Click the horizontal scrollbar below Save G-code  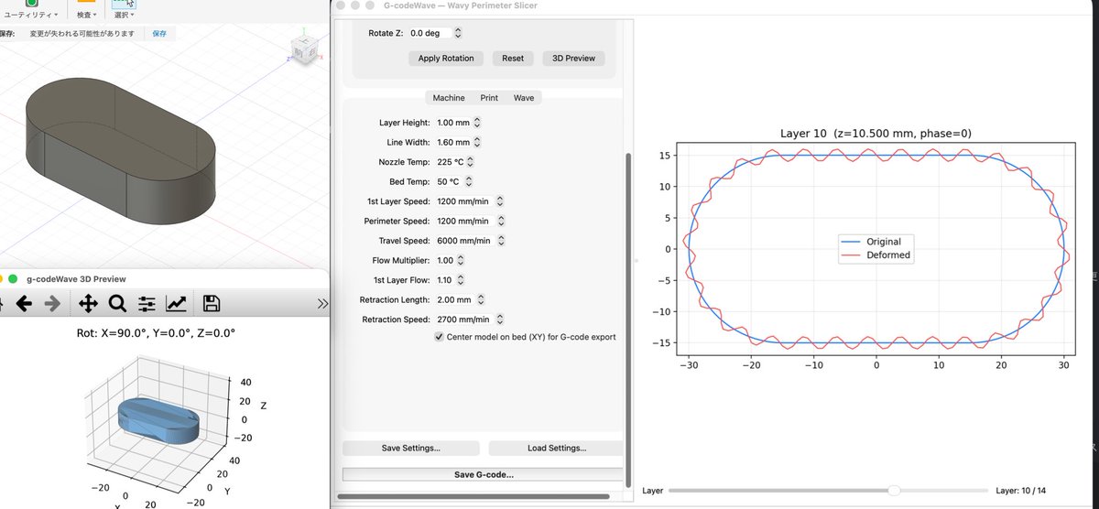tap(475, 497)
